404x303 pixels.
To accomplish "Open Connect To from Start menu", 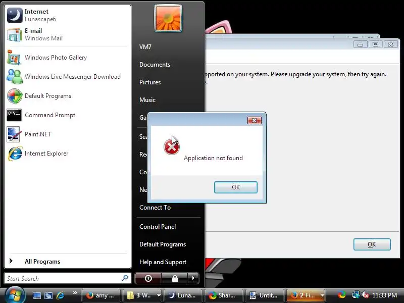I will pyautogui.click(x=155, y=208).
